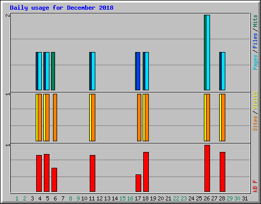This screenshot has width=261, height=204.
Task: Click day label 31 on the axis
Action: 245,198
